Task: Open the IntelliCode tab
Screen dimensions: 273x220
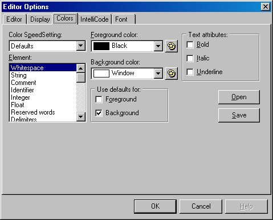Action: [x=95, y=19]
